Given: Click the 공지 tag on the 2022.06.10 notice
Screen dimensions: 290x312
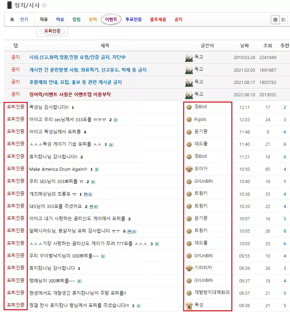Looking at the screenshot, I should coord(15,94).
